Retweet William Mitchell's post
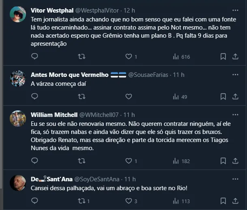 [82, 161]
